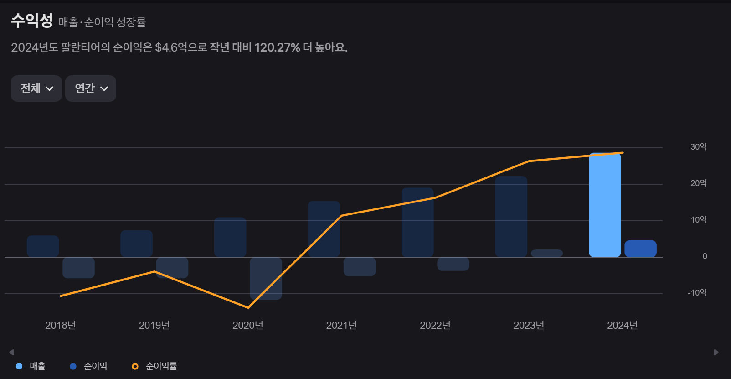Click the 매출·순이익 성장률 subtitle
This screenshot has height=379, width=731.
point(102,22)
